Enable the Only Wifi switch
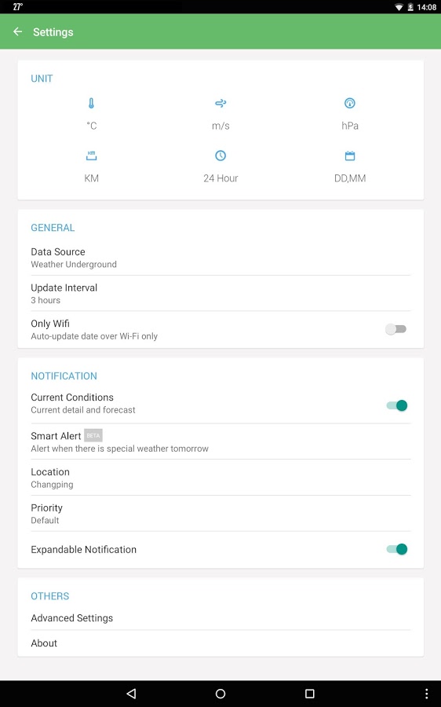 (396, 329)
